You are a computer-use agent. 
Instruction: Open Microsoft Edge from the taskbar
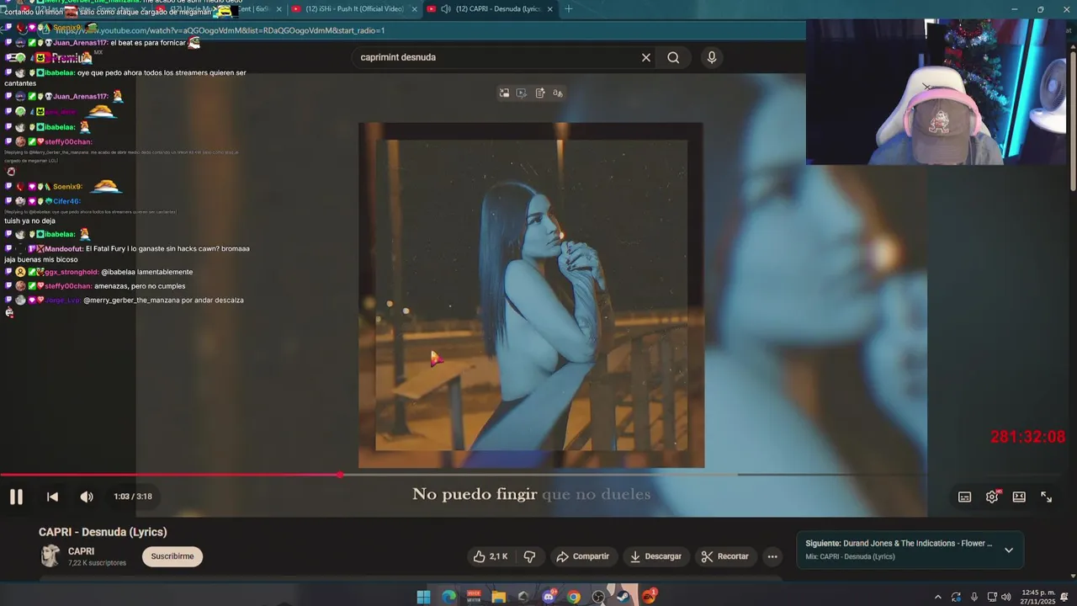tap(448, 597)
